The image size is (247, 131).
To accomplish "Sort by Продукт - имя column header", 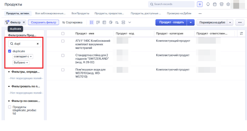I will (x=85, y=33).
